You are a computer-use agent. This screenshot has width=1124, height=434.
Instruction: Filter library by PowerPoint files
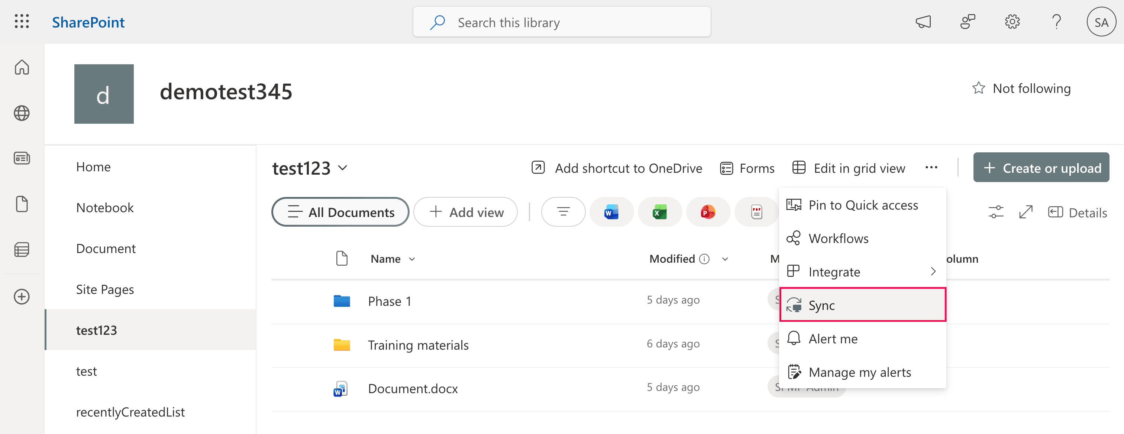coord(708,212)
